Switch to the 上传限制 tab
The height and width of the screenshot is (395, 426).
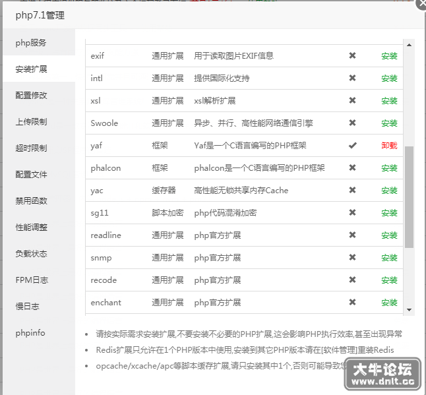[x=39, y=122]
